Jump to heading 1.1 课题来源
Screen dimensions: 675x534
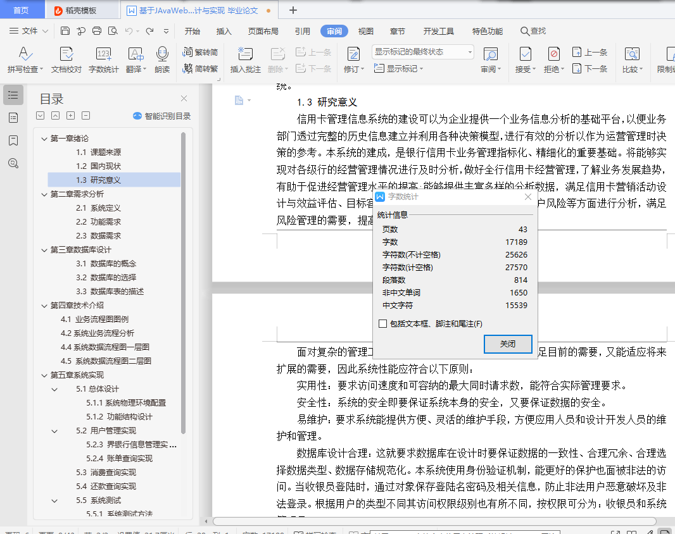99,152
